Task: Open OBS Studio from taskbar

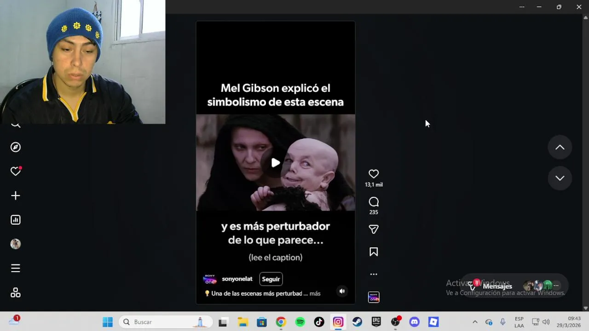Action: point(395,322)
